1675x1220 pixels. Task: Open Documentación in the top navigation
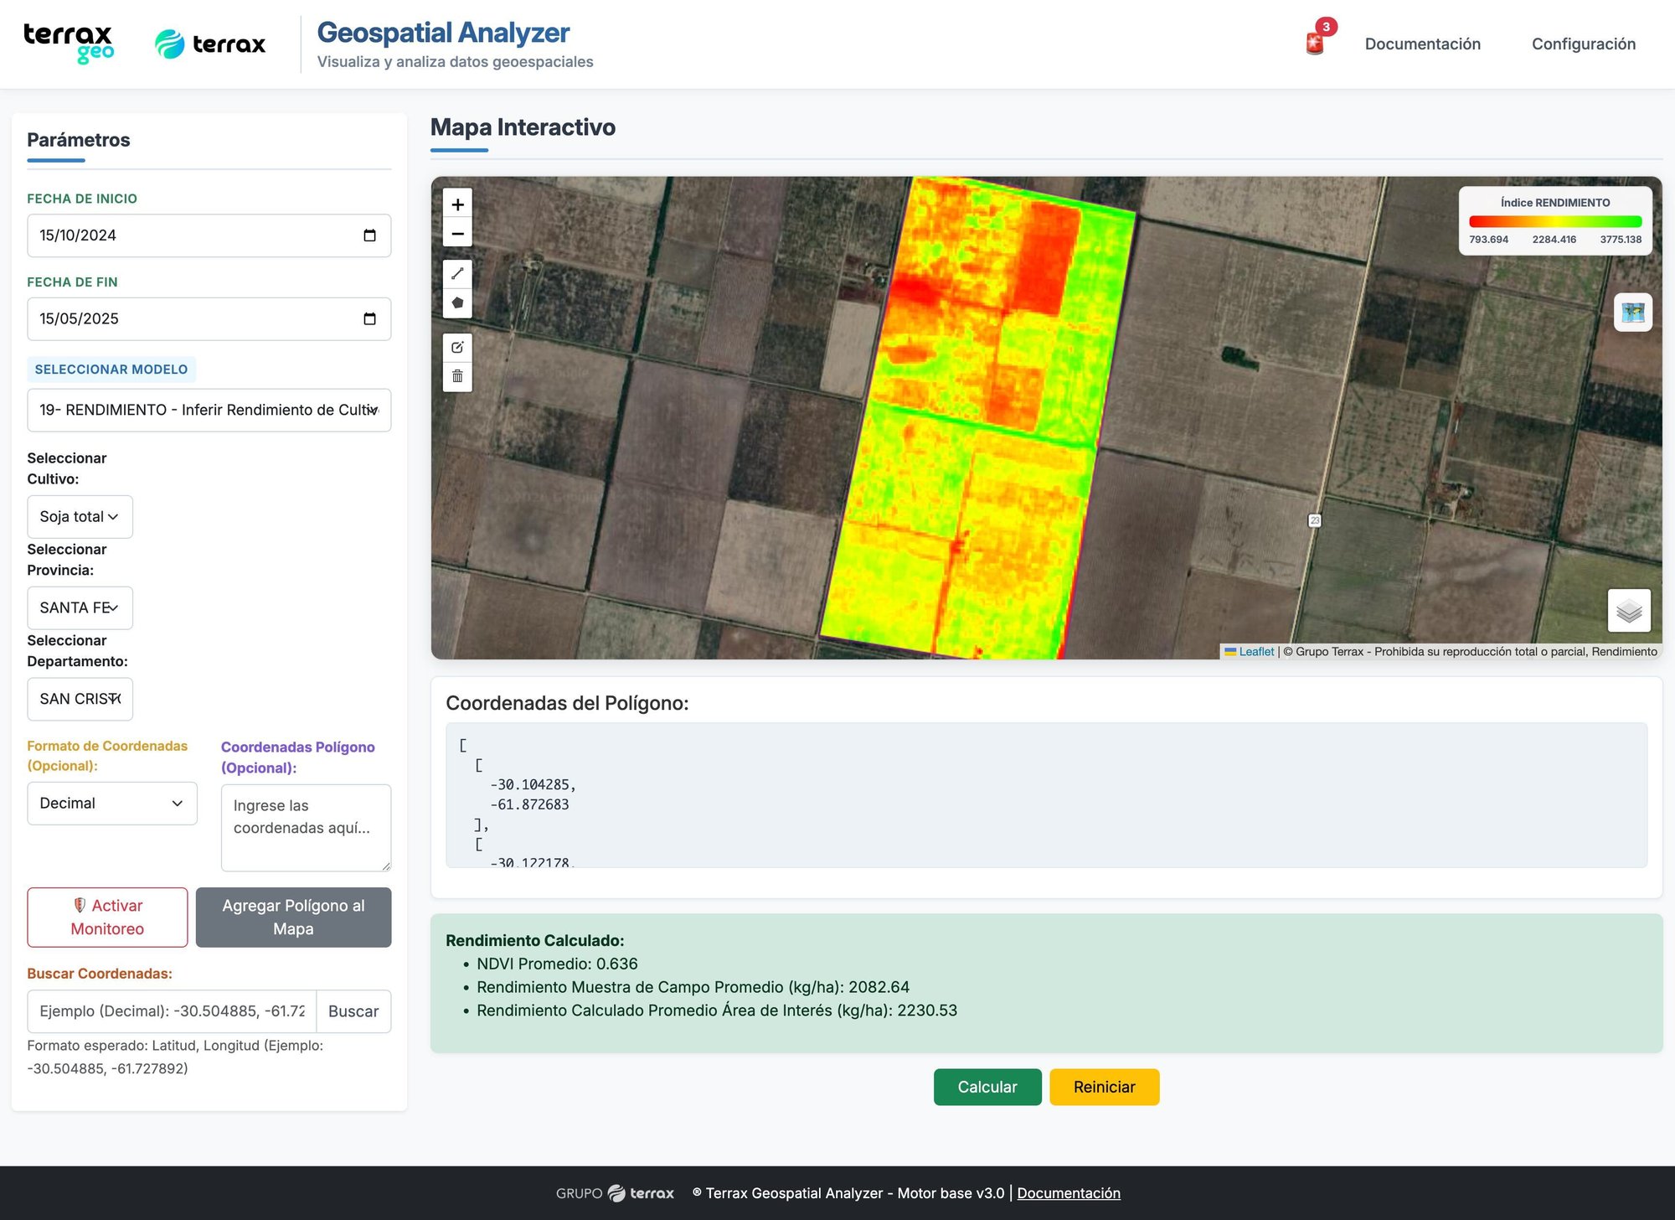(x=1422, y=44)
